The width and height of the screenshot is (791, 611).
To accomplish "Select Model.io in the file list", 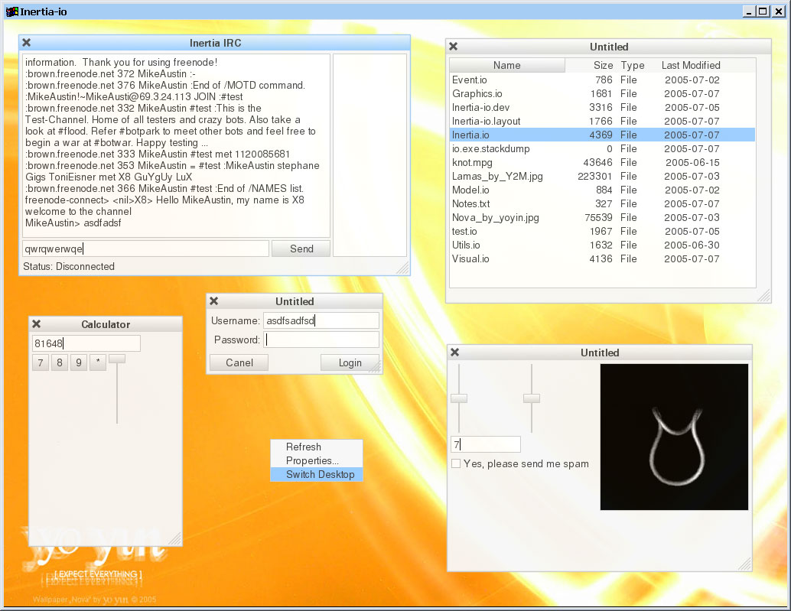I will point(602,190).
